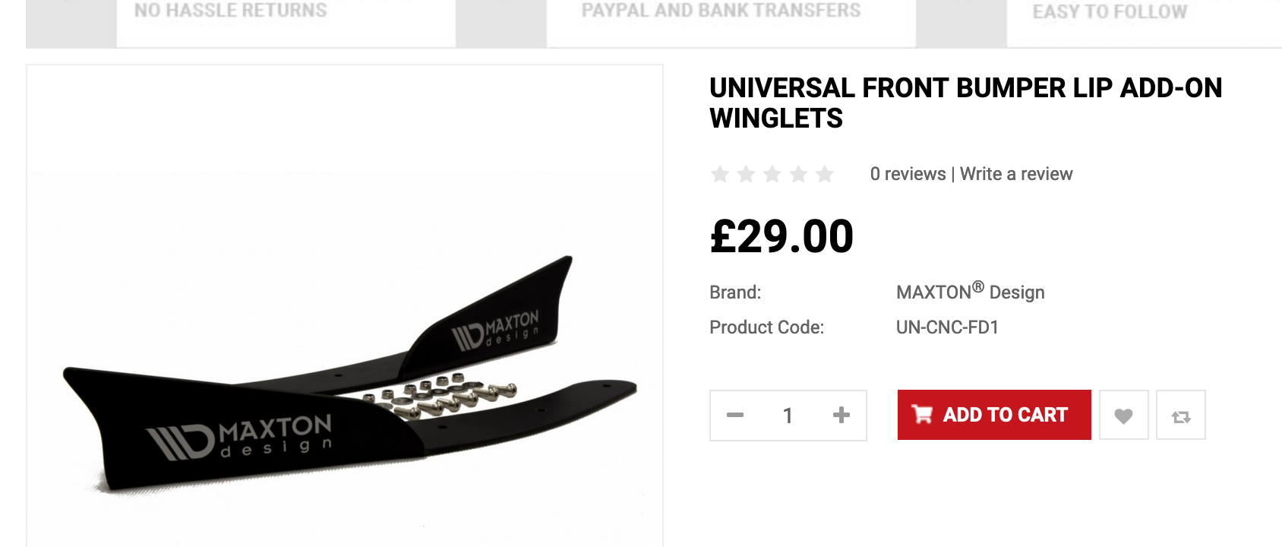This screenshot has height=547, width=1282.
Task: Select the third rating star
Action: [772, 175]
